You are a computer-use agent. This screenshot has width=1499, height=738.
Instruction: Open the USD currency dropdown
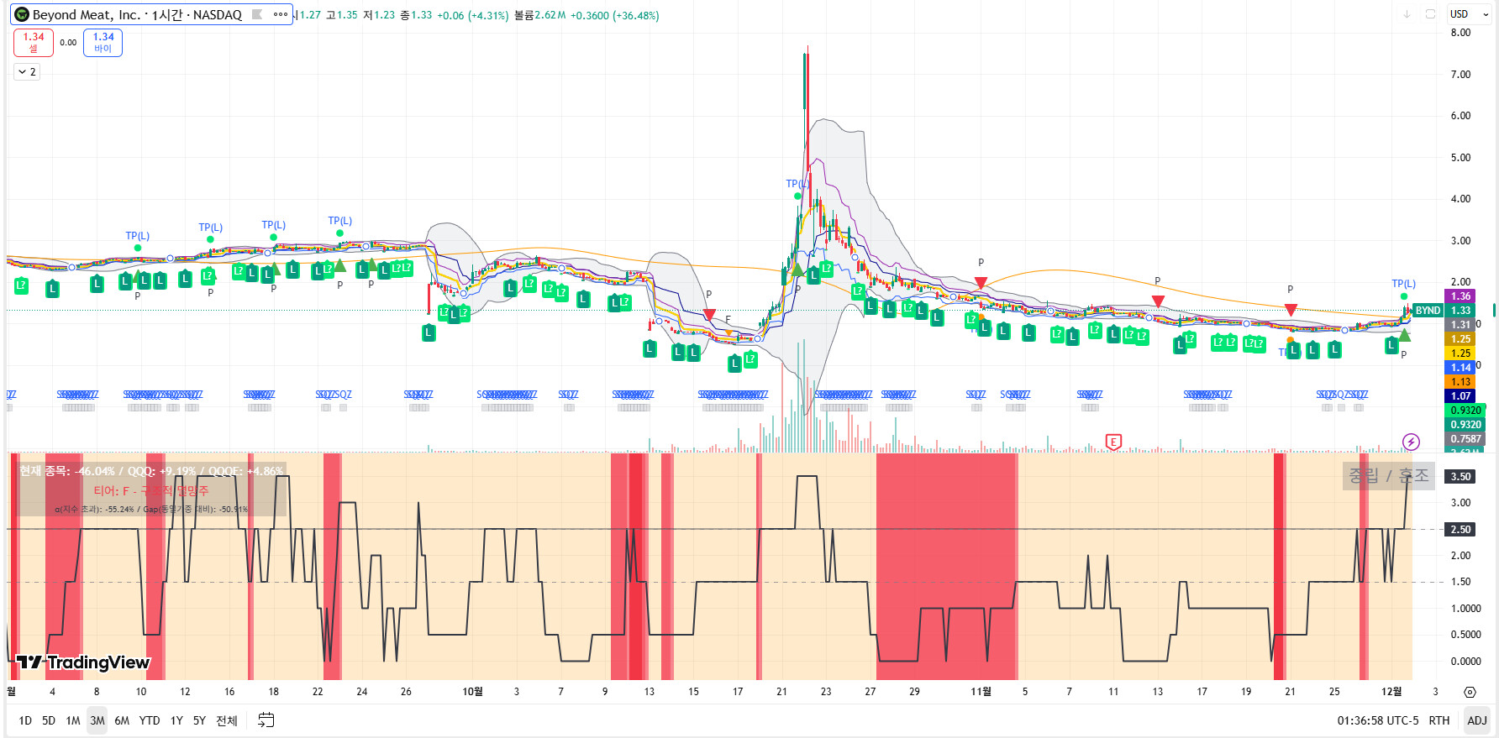pyautogui.click(x=1469, y=14)
